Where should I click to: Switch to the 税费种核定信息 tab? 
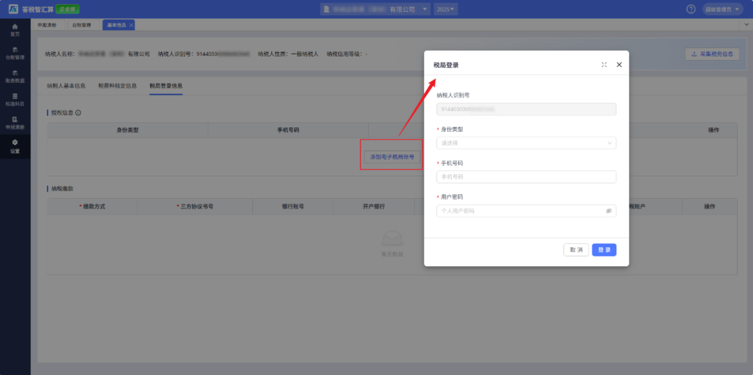[117, 86]
